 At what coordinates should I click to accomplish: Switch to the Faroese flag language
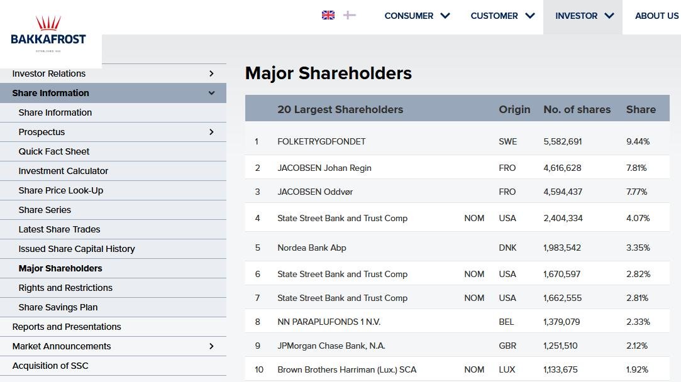(350, 15)
